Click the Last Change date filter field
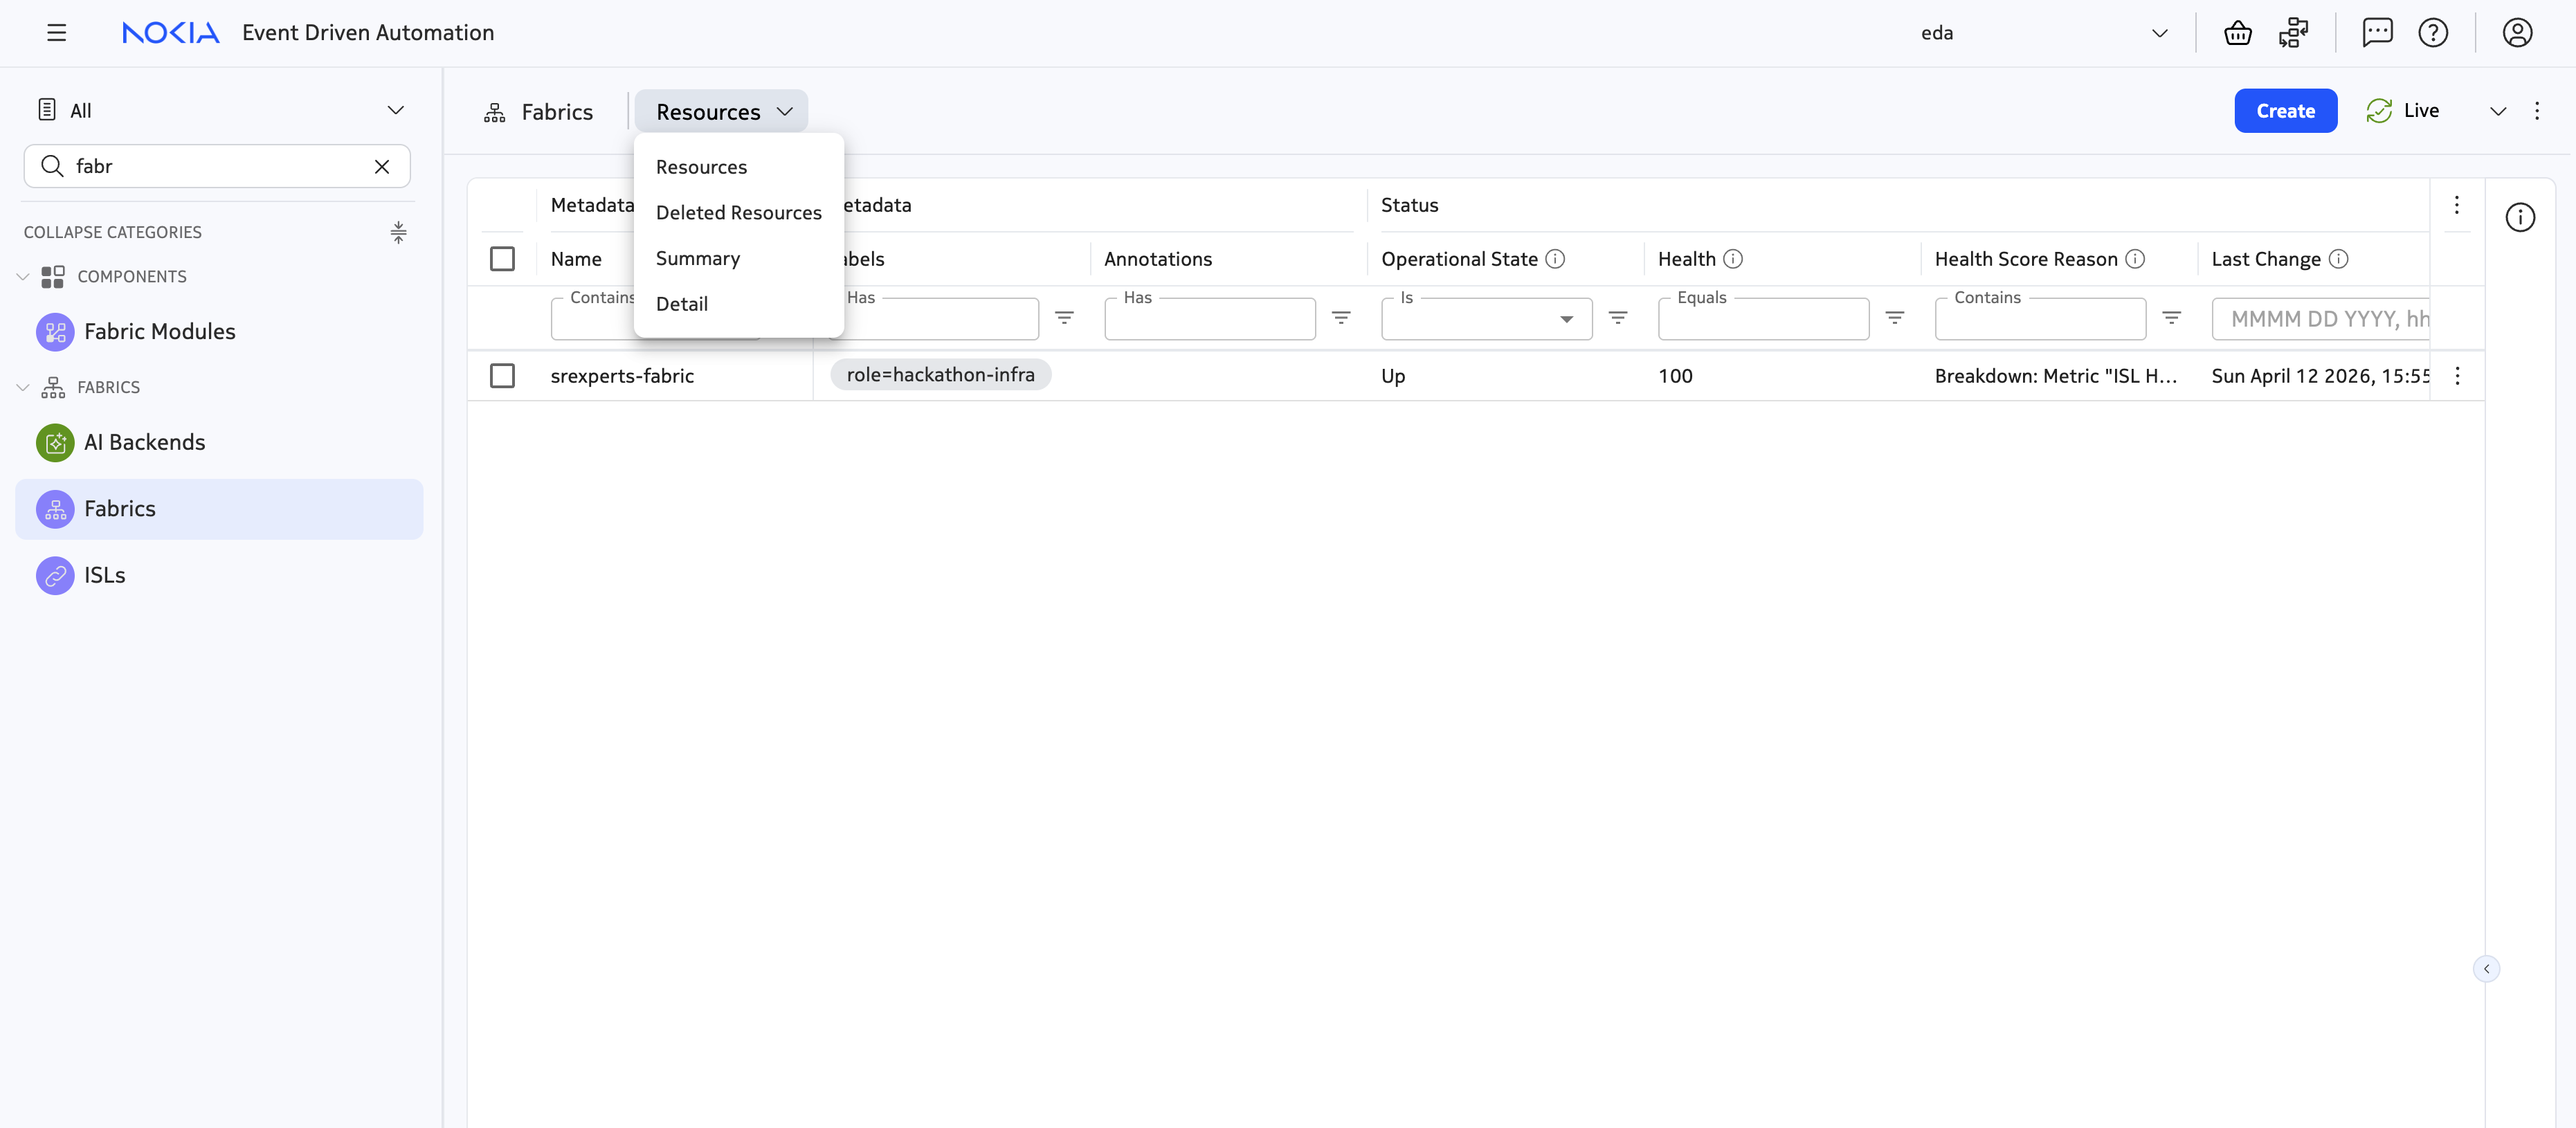The width and height of the screenshot is (2576, 1128). [x=2321, y=319]
